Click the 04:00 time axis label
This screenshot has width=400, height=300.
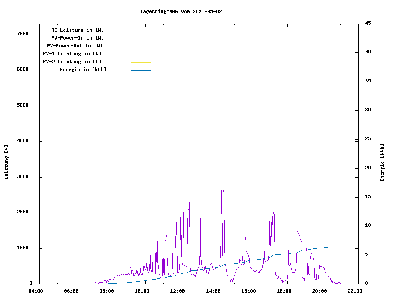click(x=36, y=291)
